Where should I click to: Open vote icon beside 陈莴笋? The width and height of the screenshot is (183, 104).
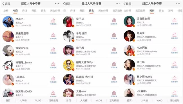[x=175, y=36]
